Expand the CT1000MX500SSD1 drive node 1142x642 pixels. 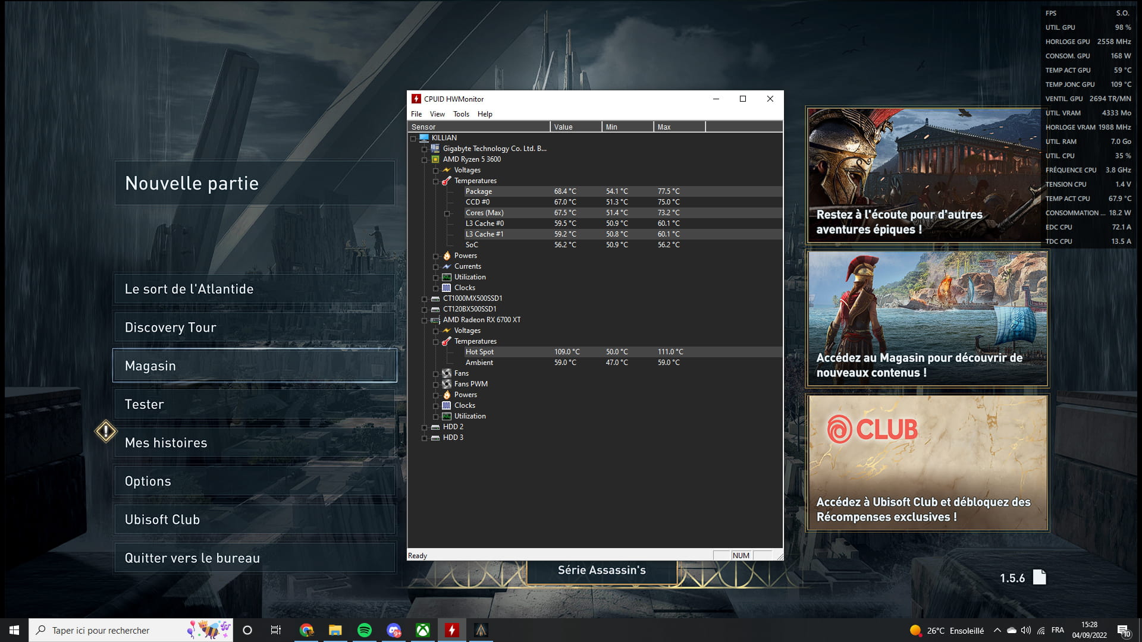(x=425, y=299)
